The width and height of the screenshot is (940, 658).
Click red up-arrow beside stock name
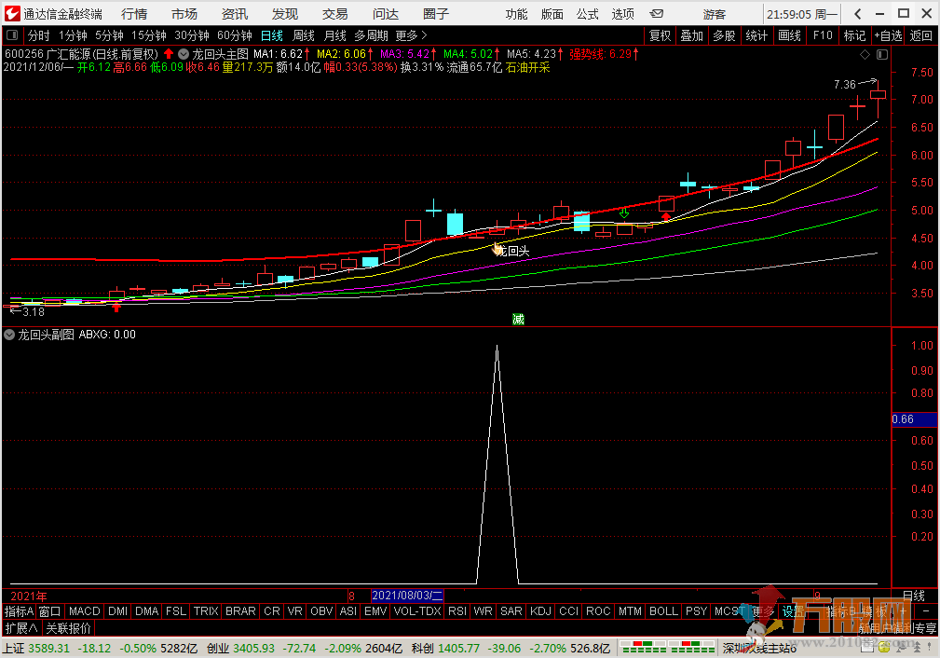coord(169,54)
